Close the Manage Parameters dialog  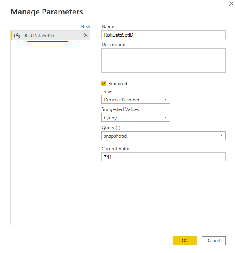coord(231,4)
